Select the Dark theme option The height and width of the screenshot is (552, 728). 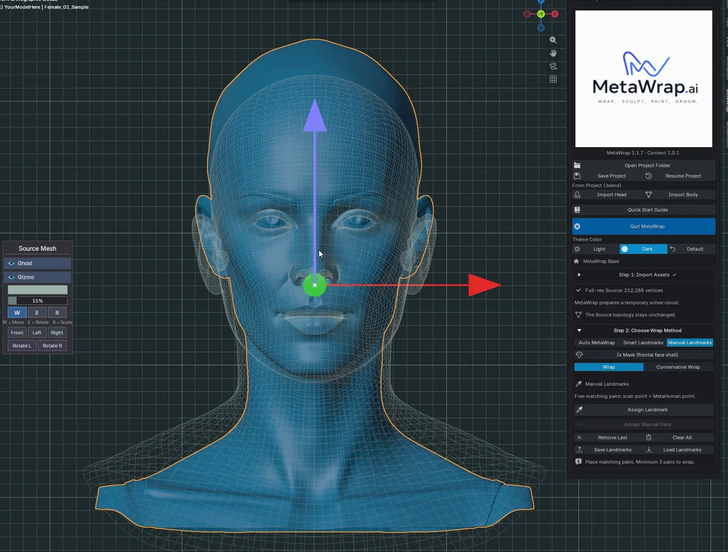(643, 249)
